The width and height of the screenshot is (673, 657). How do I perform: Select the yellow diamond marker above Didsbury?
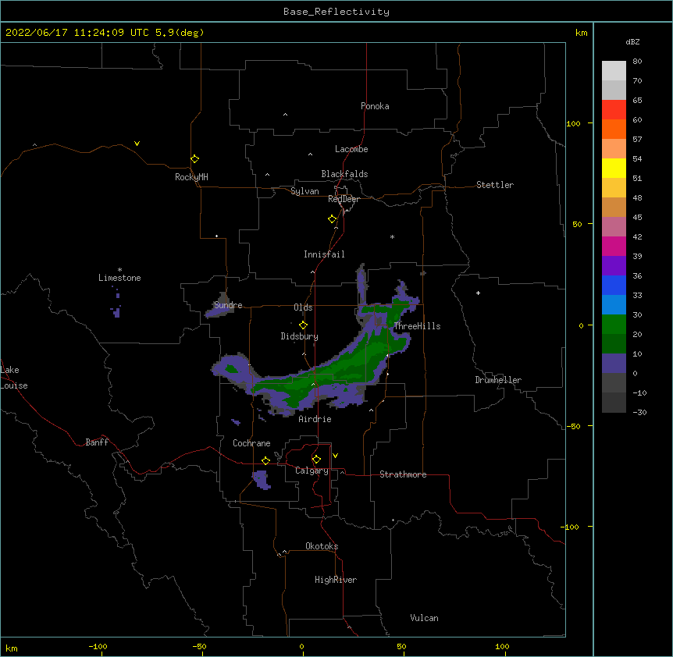point(304,325)
